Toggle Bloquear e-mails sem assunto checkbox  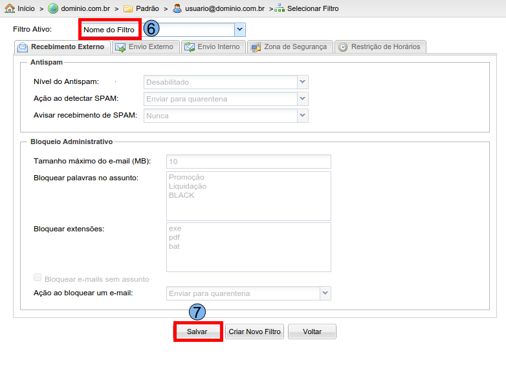[38, 278]
